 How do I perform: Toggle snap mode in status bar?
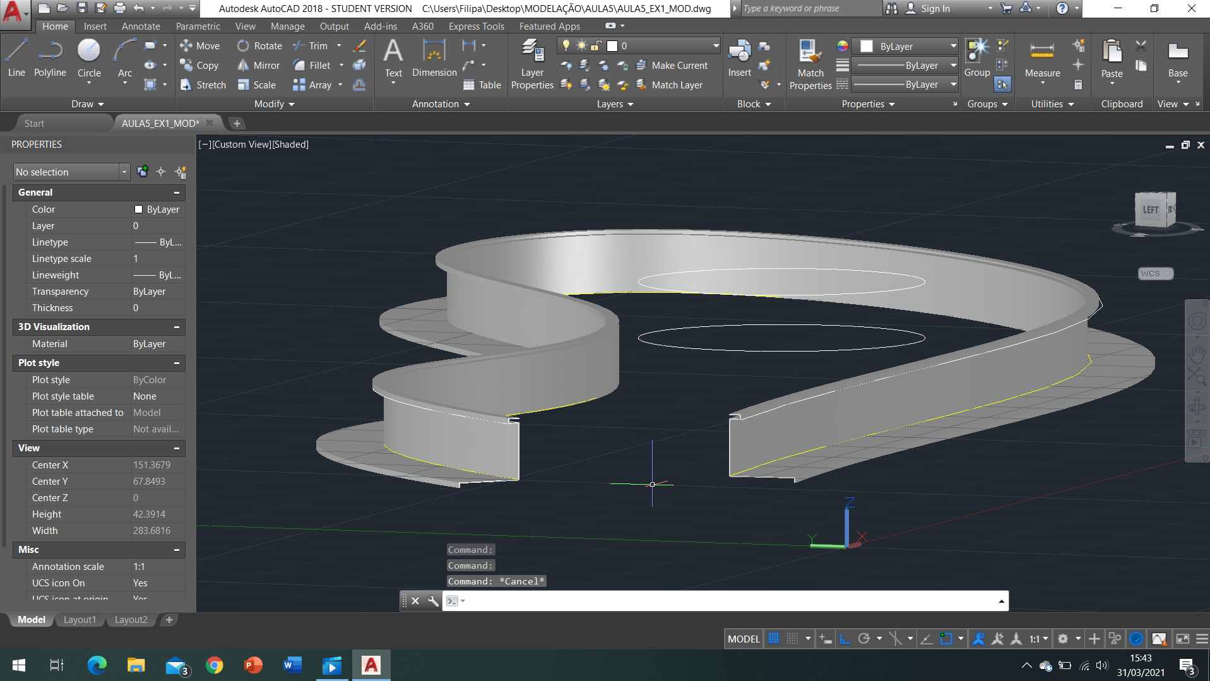[793, 639]
